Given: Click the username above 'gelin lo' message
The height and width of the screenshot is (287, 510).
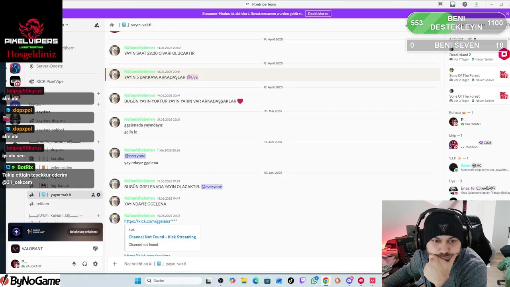Looking at the screenshot, I should (x=139, y=119).
